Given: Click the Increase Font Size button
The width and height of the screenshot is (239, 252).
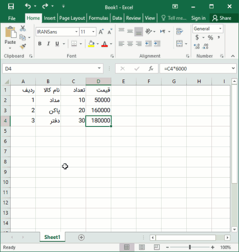Looking at the screenshot, I should coord(101,32).
